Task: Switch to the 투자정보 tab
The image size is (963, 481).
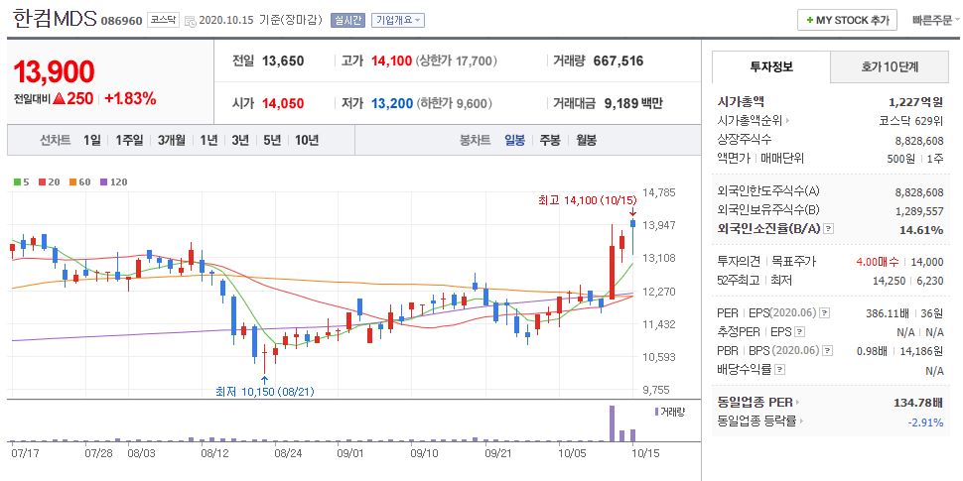Action: 770,66
